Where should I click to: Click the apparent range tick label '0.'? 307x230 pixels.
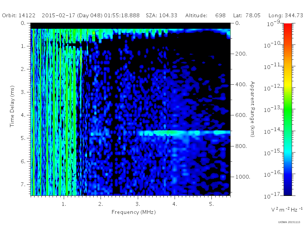coord(238,23)
